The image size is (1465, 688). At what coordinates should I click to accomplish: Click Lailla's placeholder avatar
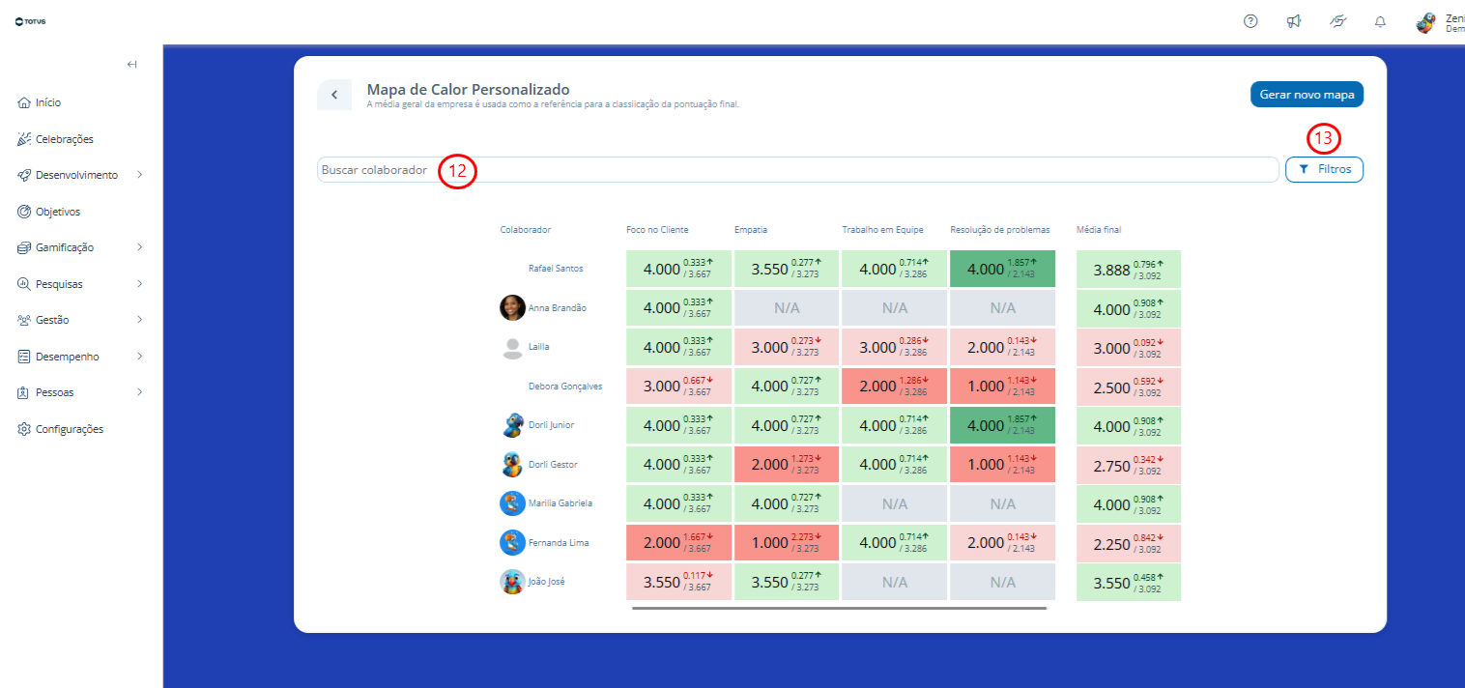click(x=512, y=347)
